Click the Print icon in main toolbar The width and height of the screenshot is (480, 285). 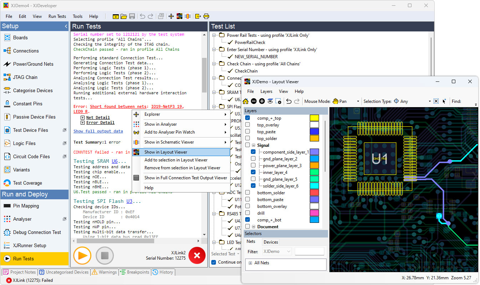click(x=206, y=16)
